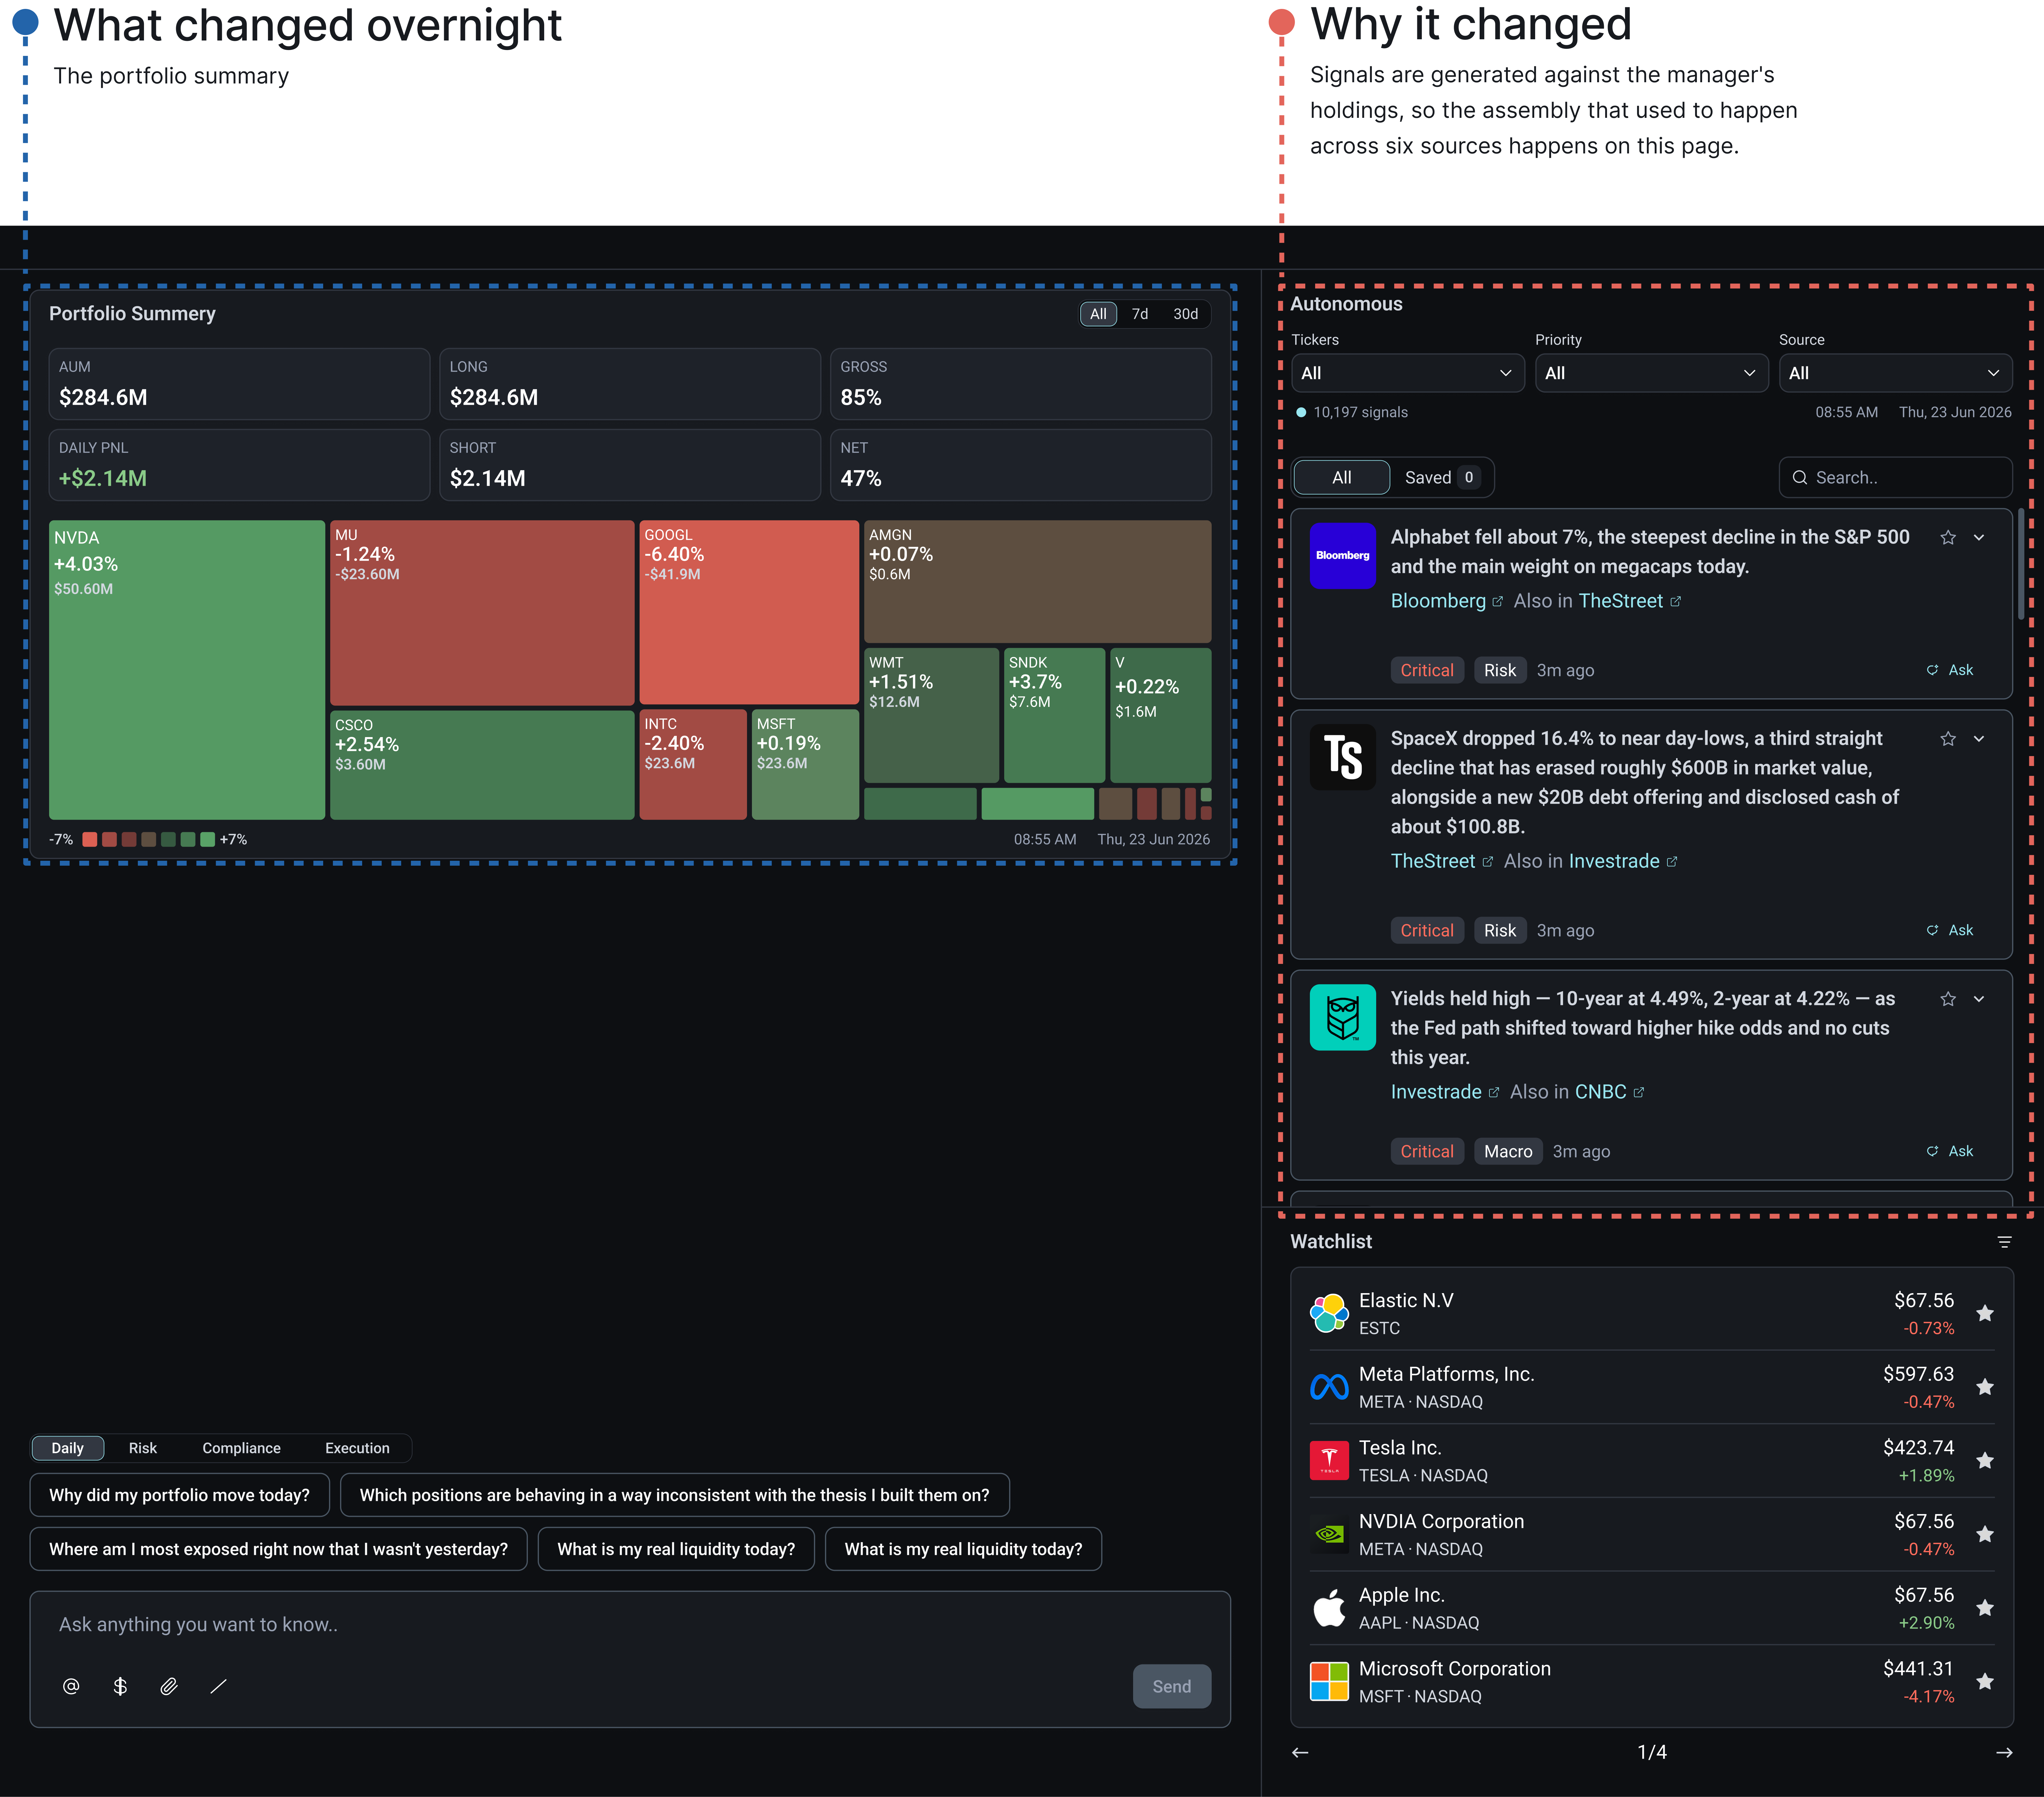Select the All time range toggle
Image resolution: width=2044 pixels, height=1797 pixels.
coord(1098,314)
